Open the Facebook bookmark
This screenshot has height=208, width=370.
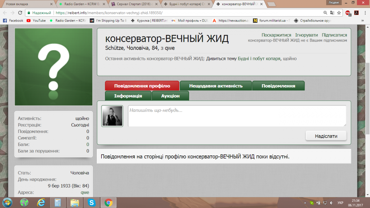[x=13, y=21]
